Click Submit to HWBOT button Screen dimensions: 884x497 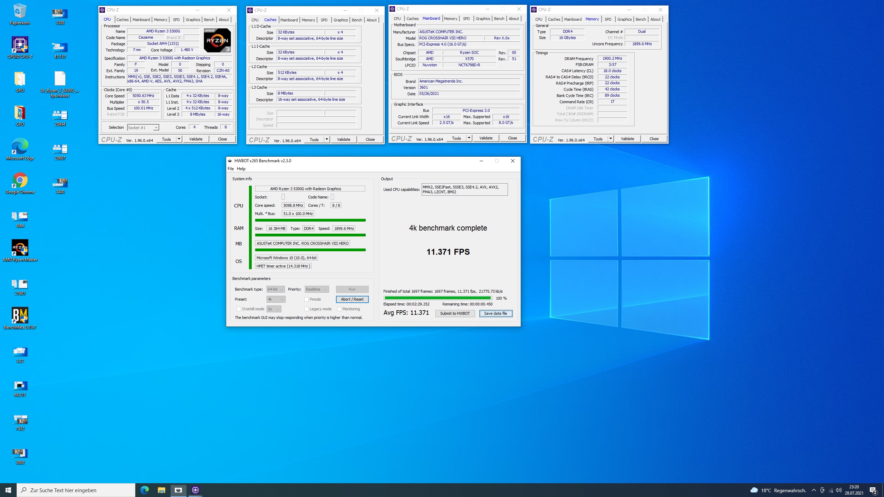pos(455,313)
